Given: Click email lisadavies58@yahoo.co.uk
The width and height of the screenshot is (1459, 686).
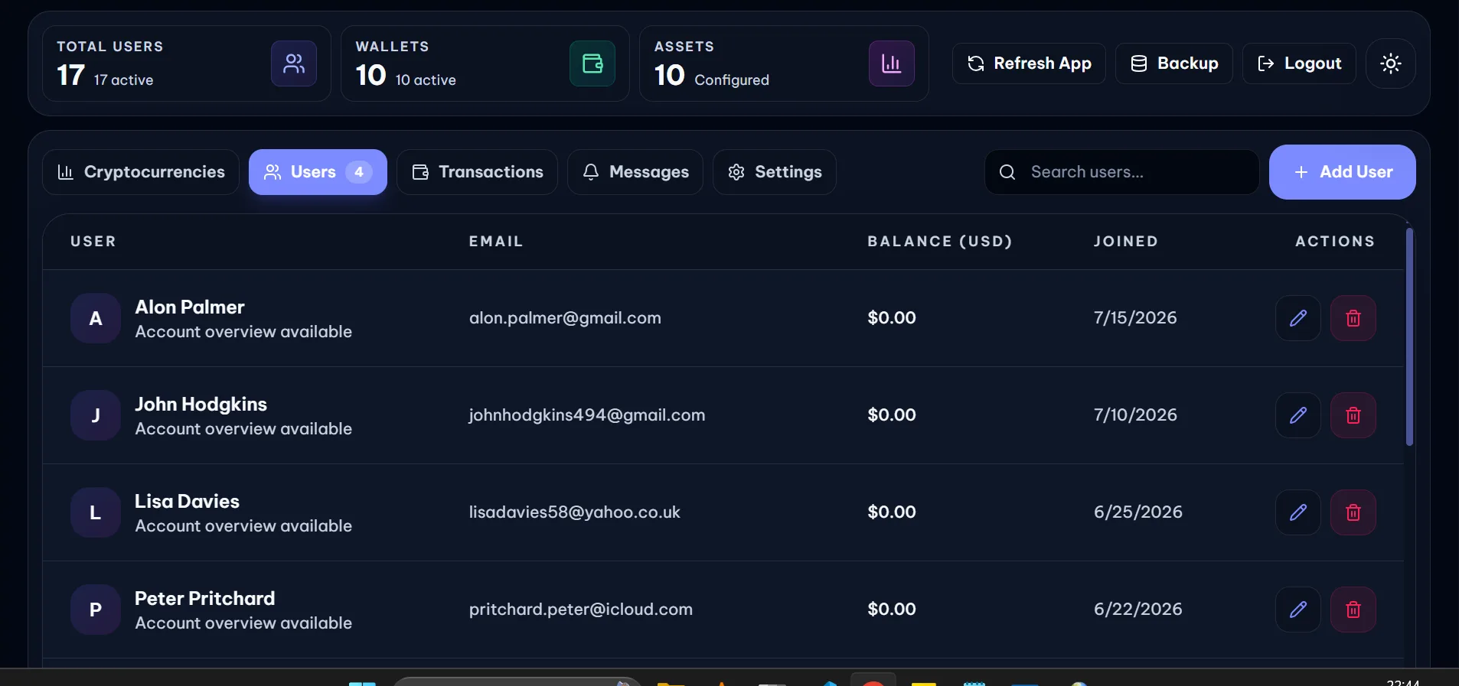Looking at the screenshot, I should 575,512.
